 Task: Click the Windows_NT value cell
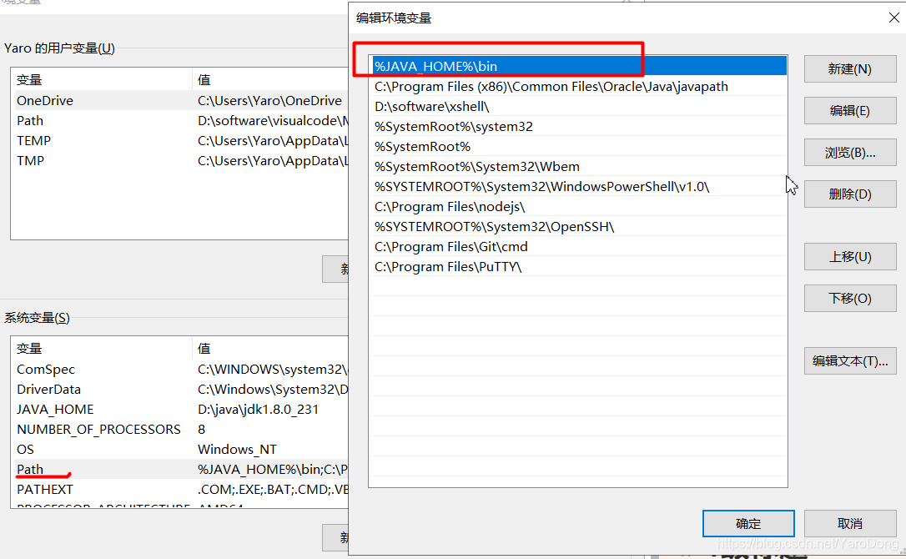tap(237, 449)
